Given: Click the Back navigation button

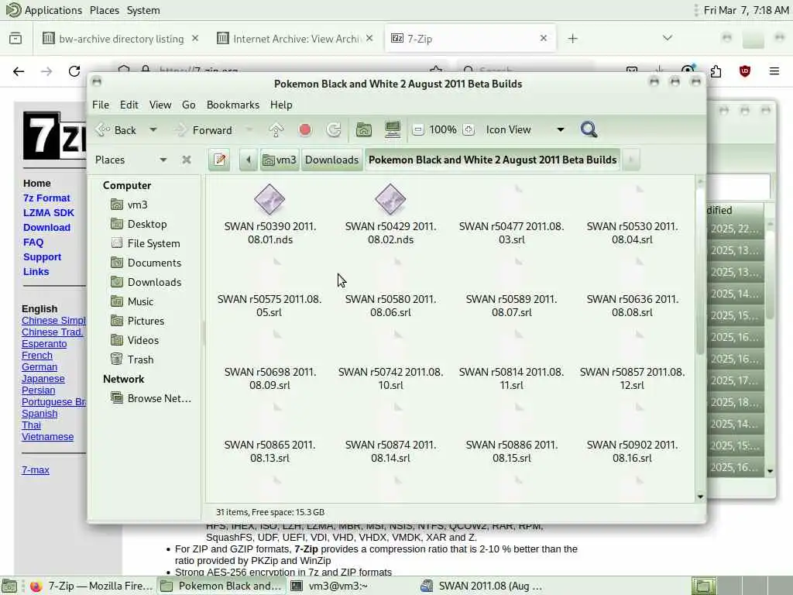Looking at the screenshot, I should tap(116, 130).
